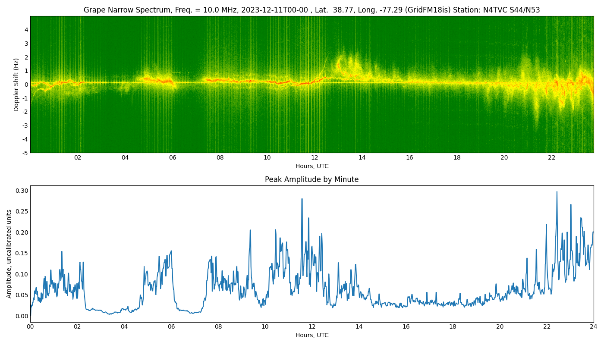Select the 0.15 amplitude tick label
Screen dimensions: 604x345
(22, 253)
